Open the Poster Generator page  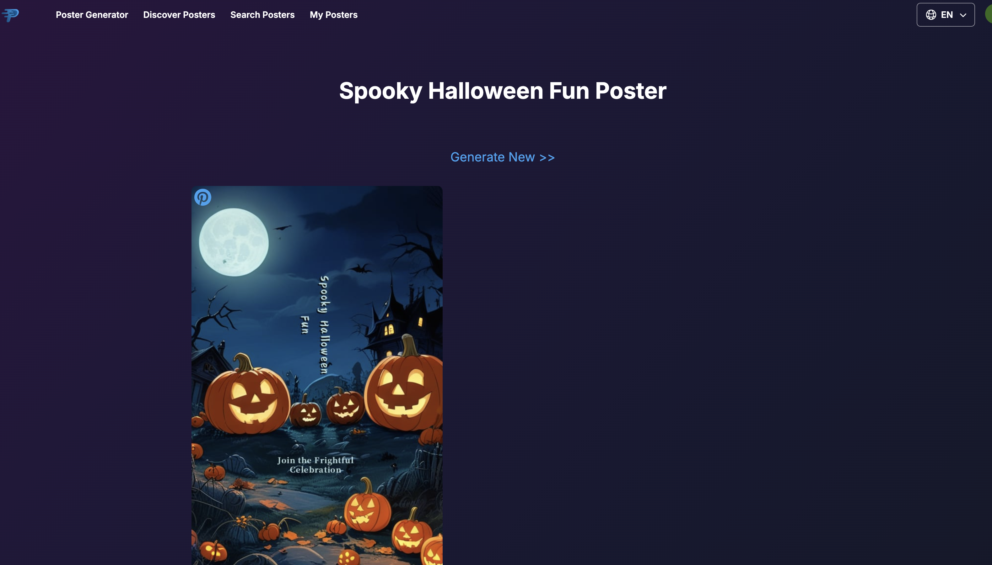tap(92, 15)
